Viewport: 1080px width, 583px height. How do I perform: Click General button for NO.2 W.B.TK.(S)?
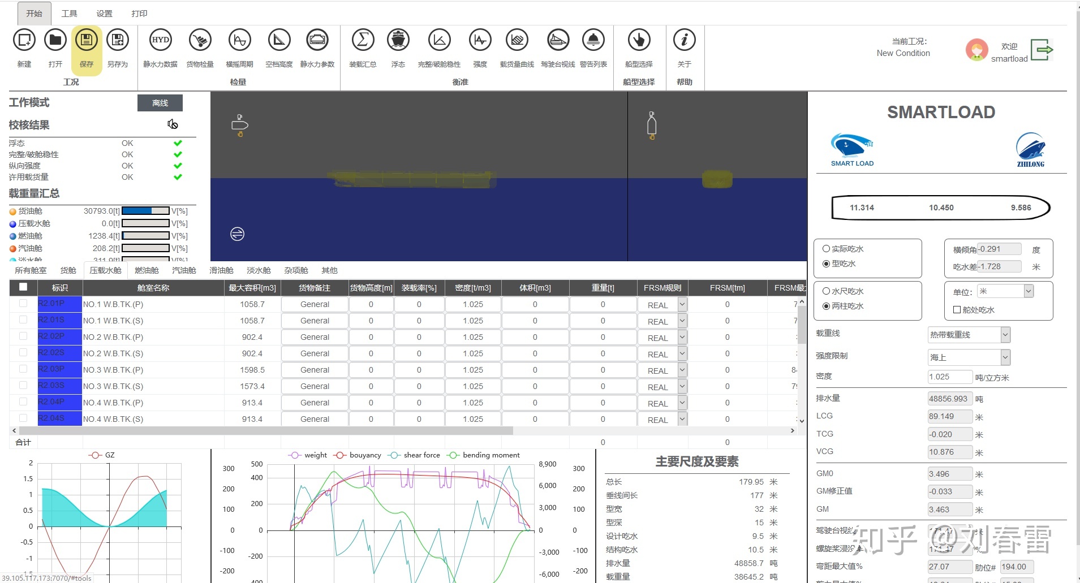[x=315, y=353]
